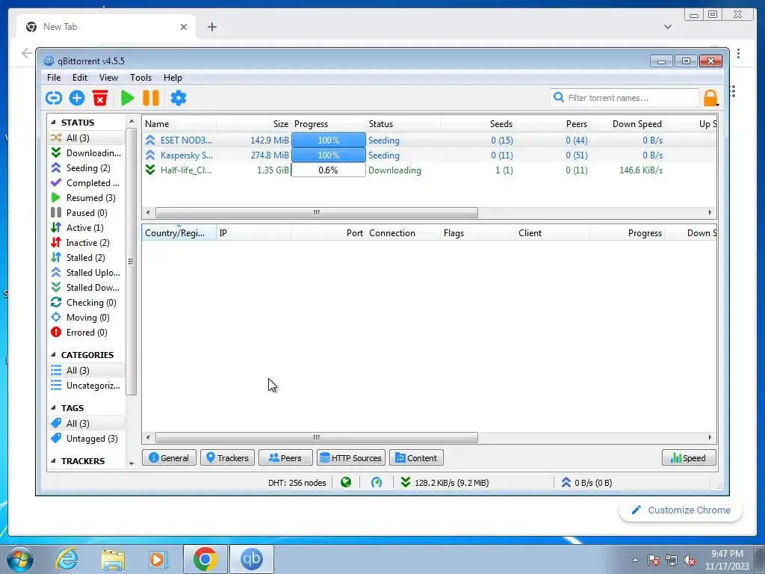Screen dimensions: 765x574
Task: Click the ESET NOD32 100% progress bar
Action: click(329, 141)
